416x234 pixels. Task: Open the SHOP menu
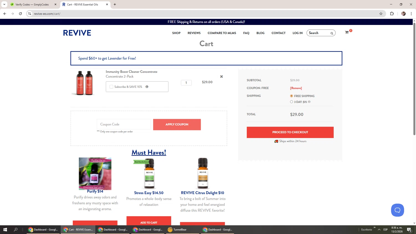point(176,33)
